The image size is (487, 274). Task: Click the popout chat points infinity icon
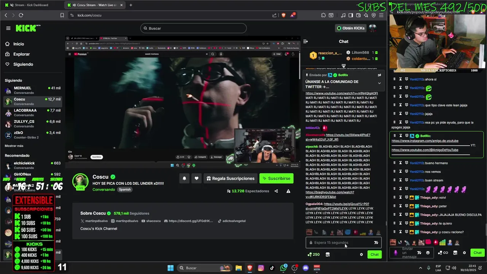coord(443,253)
